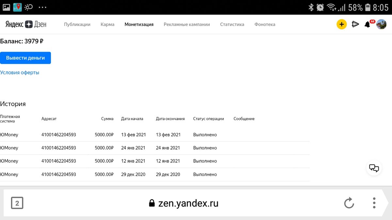Go to the Публикации tab
Image resolution: width=392 pixels, height=220 pixels.
click(77, 24)
